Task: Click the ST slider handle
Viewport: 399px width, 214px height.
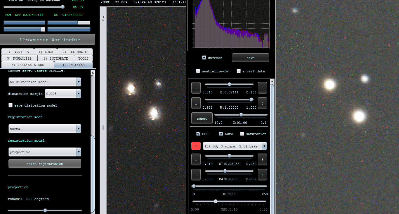Action: (229, 156)
